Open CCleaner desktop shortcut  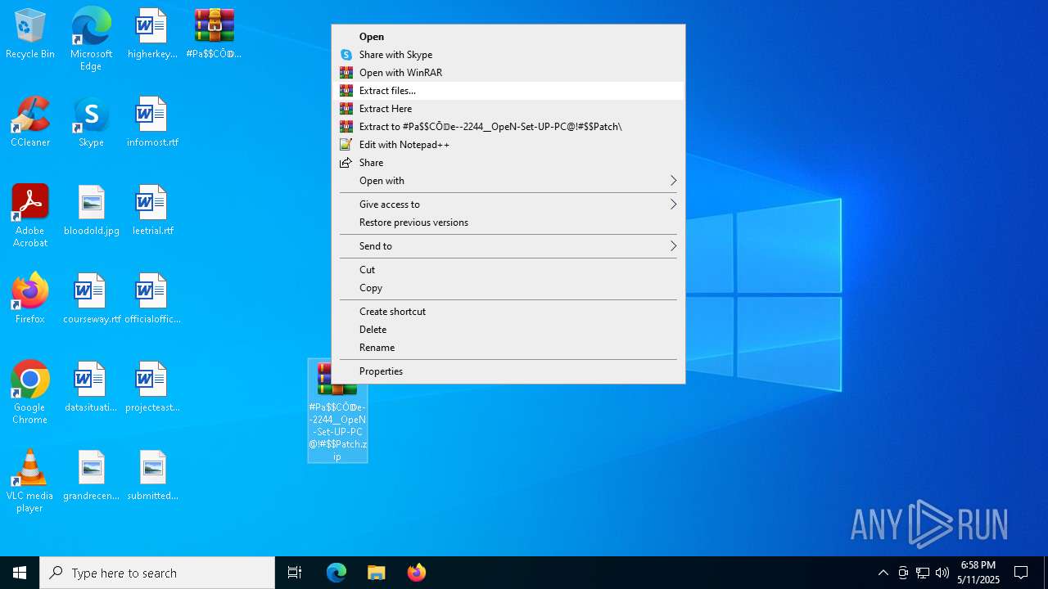pos(30,123)
